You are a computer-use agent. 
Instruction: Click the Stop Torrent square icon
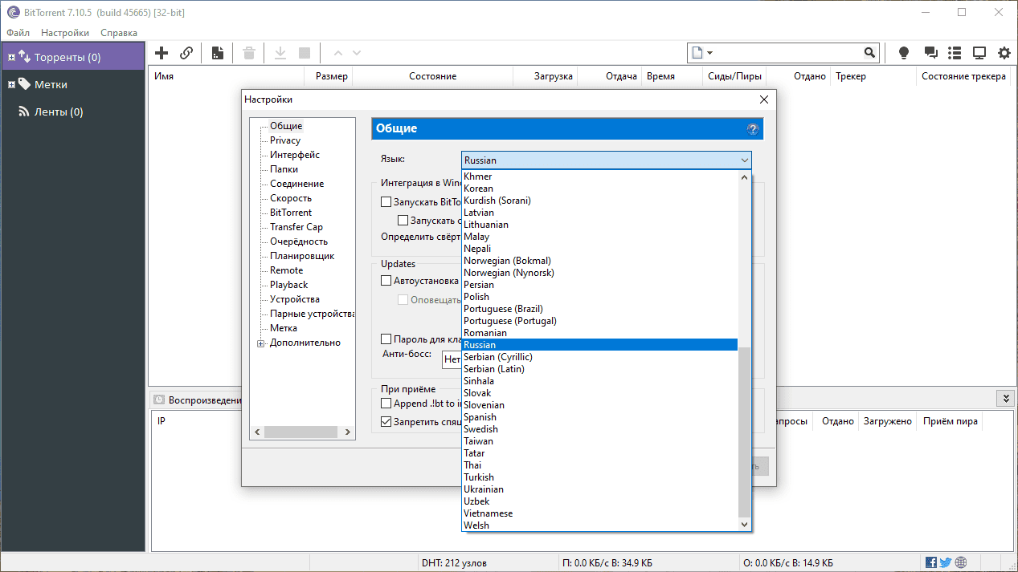(x=305, y=53)
